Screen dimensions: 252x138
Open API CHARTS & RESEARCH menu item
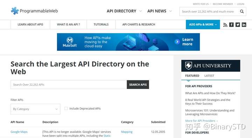coord(139,25)
